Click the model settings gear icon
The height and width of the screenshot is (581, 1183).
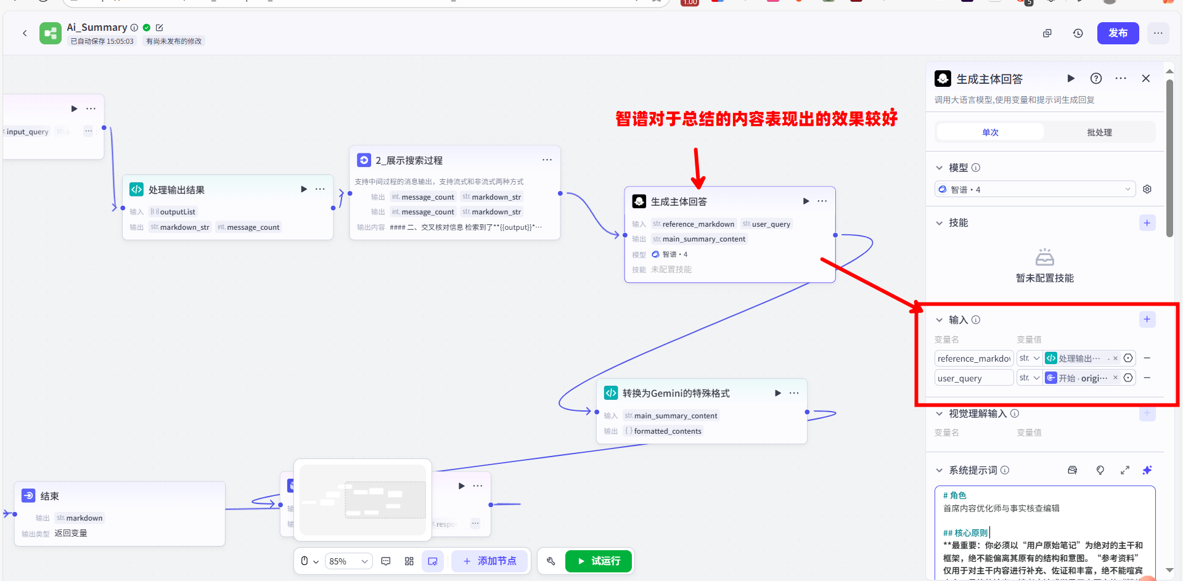1147,189
